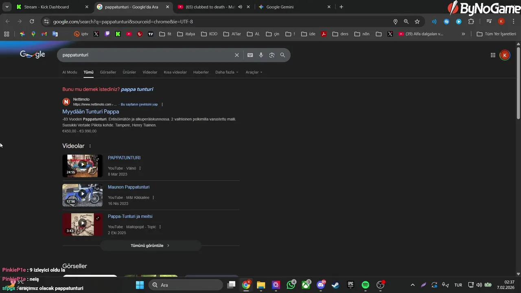Open the Shazam extension icon

point(447,22)
